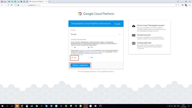Open a new tab with the plus button
This screenshot has height=108, width=192.
pos(49,1)
